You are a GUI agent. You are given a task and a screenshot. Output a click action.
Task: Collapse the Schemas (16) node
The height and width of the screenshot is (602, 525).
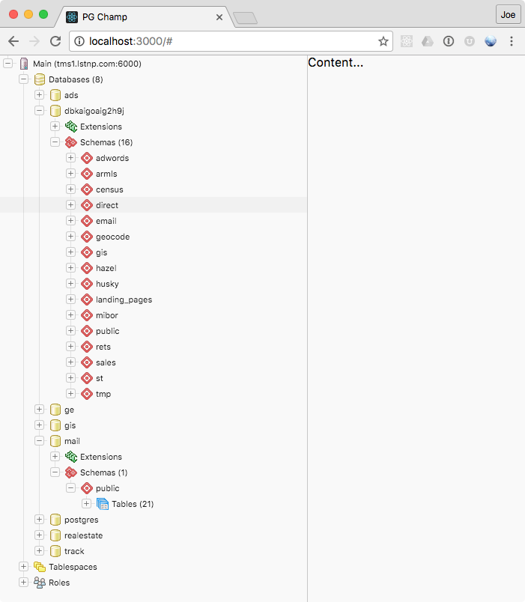tap(55, 142)
